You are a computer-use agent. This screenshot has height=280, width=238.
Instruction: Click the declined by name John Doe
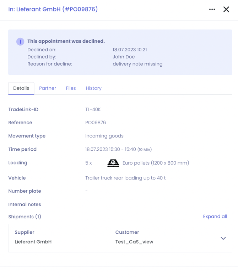(124, 57)
